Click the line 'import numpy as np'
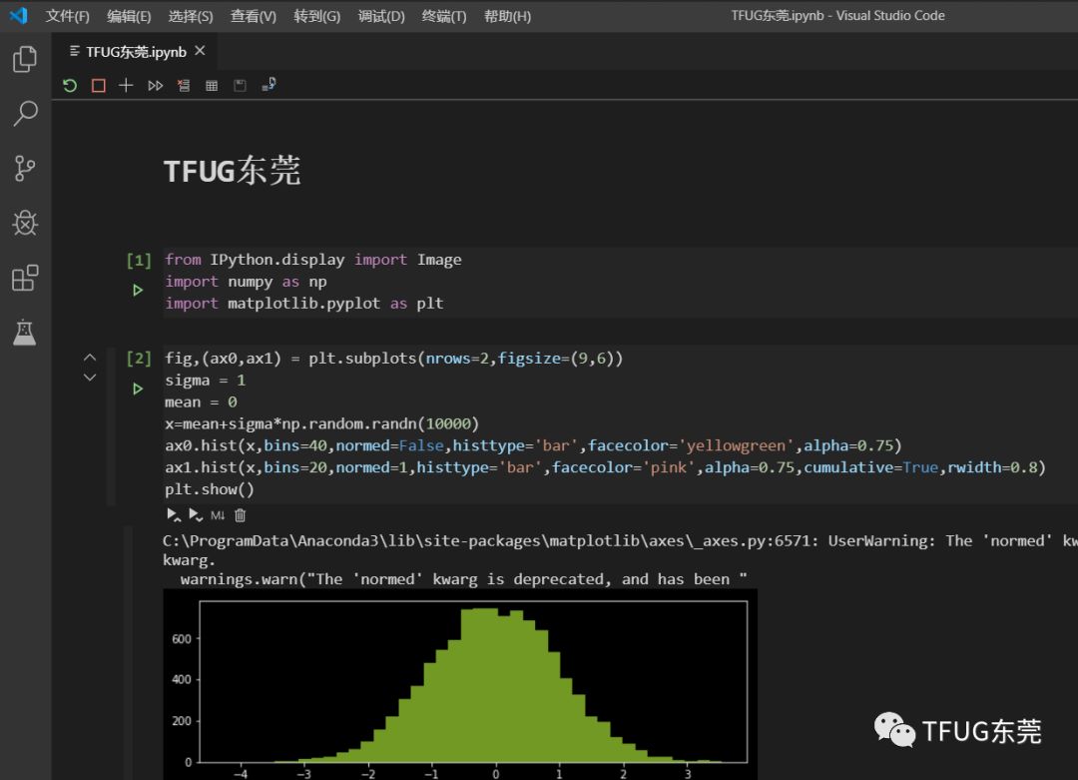 246,282
